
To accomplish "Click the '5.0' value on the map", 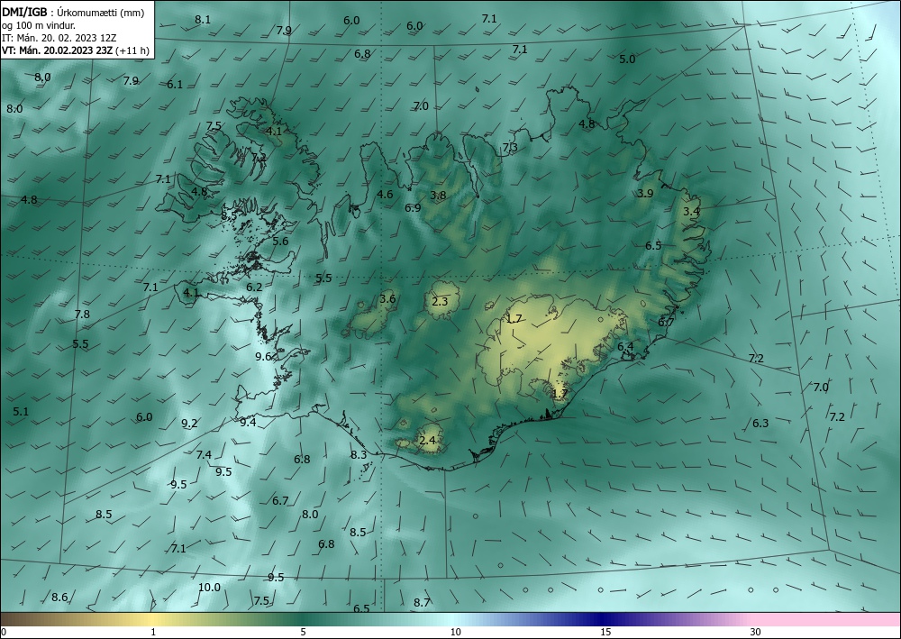I will point(627,59).
